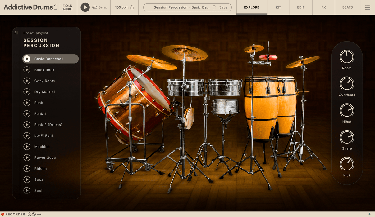The width and height of the screenshot is (375, 217).
Task: Switch to the KIT tab
Action: tap(278, 7)
